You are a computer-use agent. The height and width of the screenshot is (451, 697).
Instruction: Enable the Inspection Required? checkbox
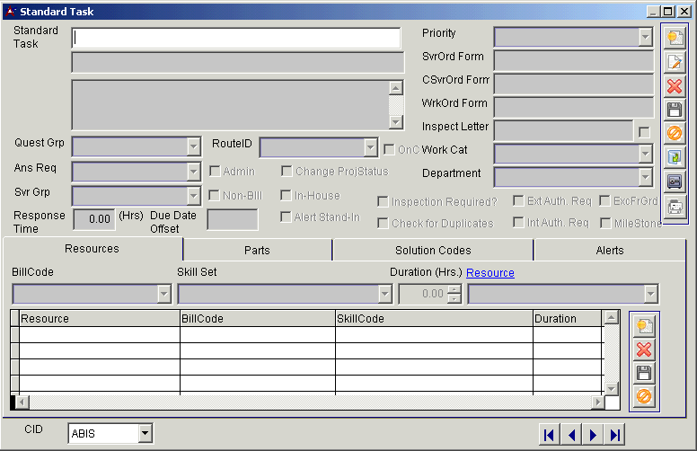click(x=383, y=202)
